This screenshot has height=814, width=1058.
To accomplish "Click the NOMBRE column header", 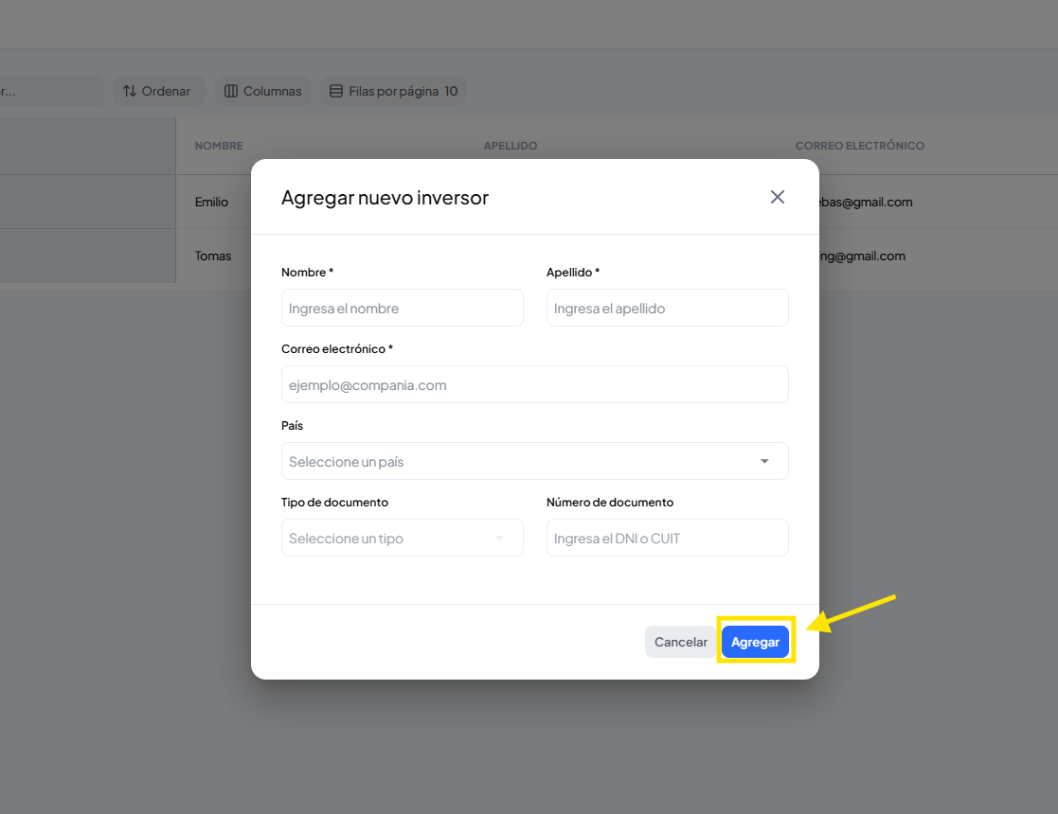I will click(219, 146).
